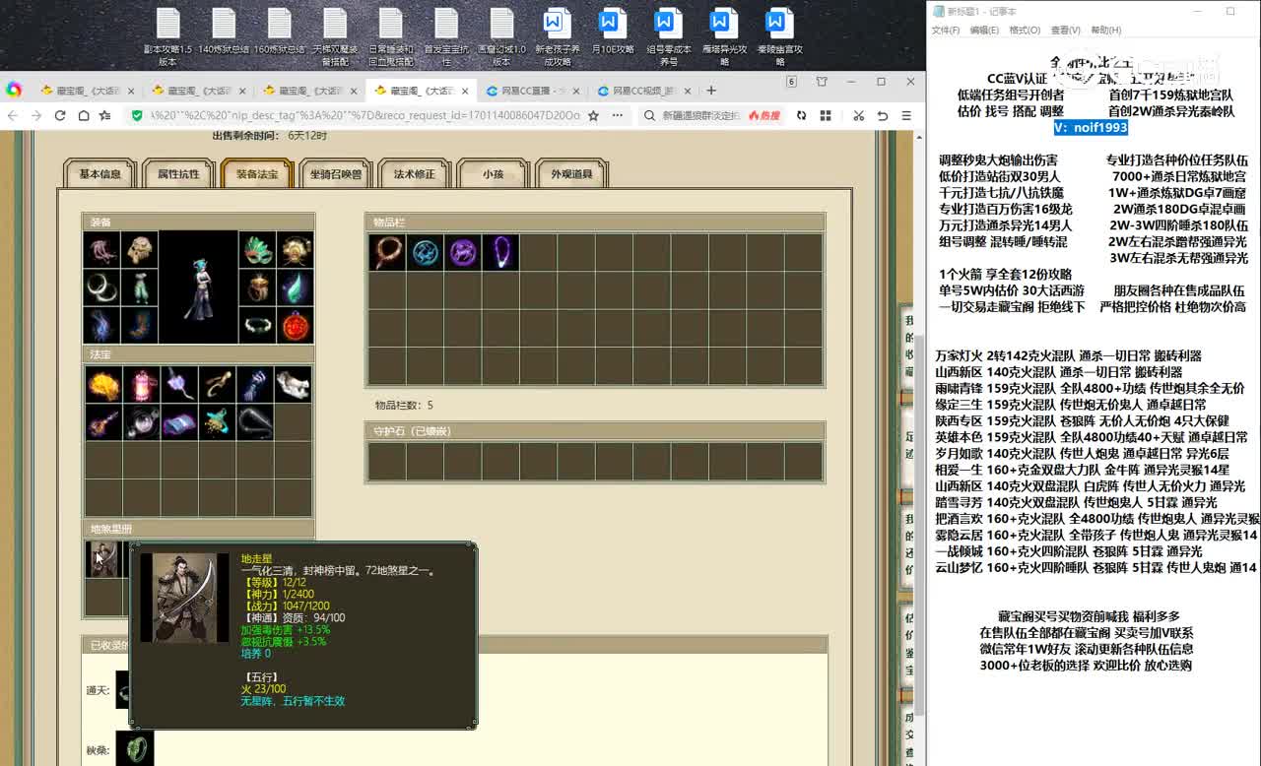Click the undo closed tab icon
The image size is (1261, 766).
[x=882, y=115]
